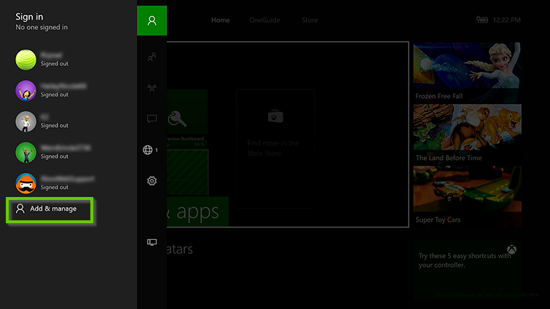Image resolution: width=550 pixels, height=309 pixels.
Task: Open the Snap app screen icon
Action: point(152,242)
